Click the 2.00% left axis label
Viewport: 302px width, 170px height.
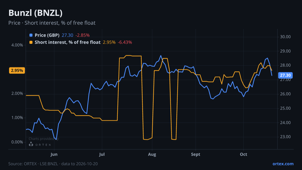click(x=17, y=93)
